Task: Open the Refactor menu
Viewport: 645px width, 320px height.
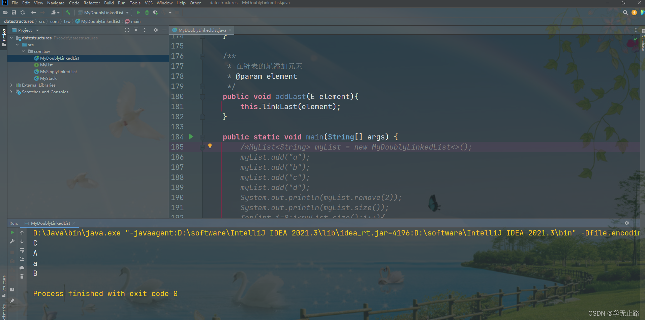Action: (92, 3)
